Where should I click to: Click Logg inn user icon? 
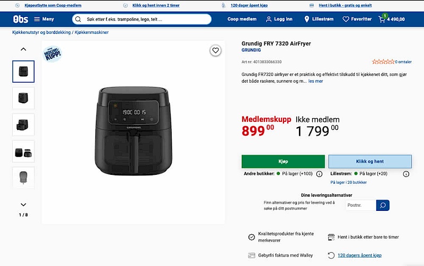coord(279,19)
